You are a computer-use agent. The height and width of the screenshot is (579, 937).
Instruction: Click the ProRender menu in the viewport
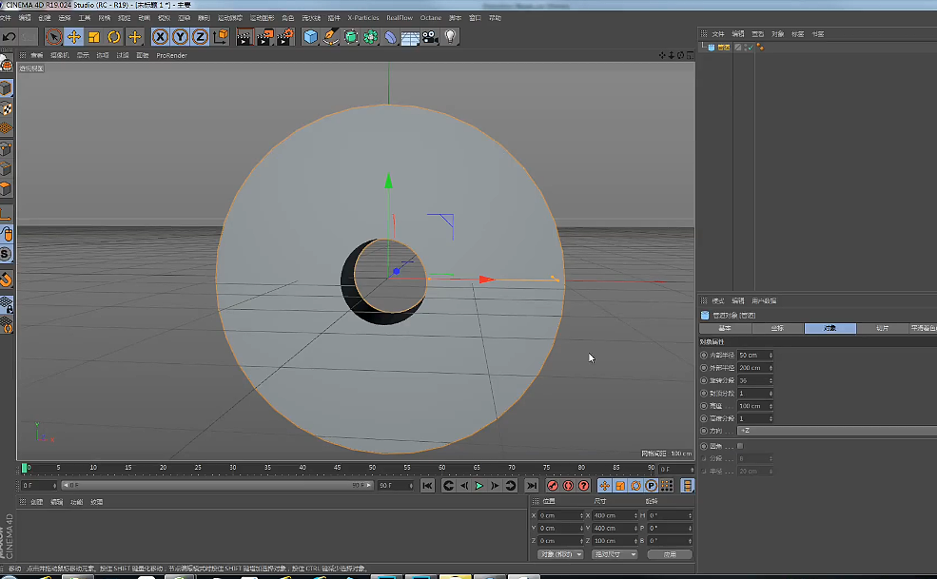[x=171, y=54]
